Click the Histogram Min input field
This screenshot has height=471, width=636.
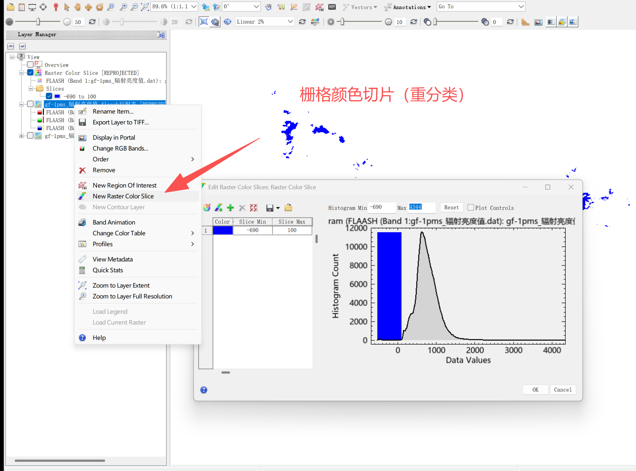[382, 207]
